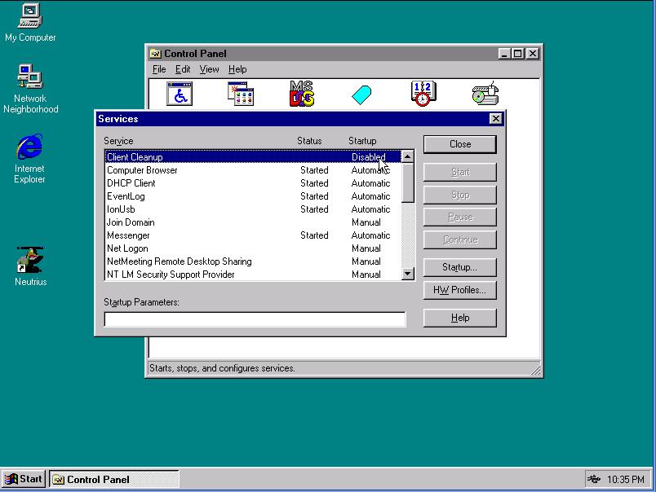656x492 pixels.
Task: Open the Windows Start menu
Action: pyautogui.click(x=24, y=479)
